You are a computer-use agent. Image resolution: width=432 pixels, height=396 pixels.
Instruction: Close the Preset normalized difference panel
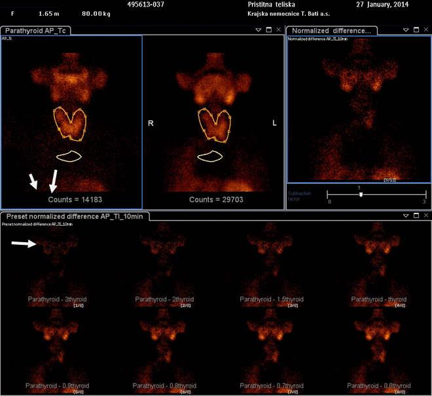(425, 215)
